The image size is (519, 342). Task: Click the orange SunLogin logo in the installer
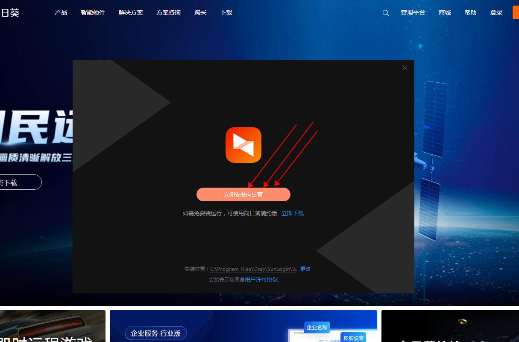tap(243, 145)
